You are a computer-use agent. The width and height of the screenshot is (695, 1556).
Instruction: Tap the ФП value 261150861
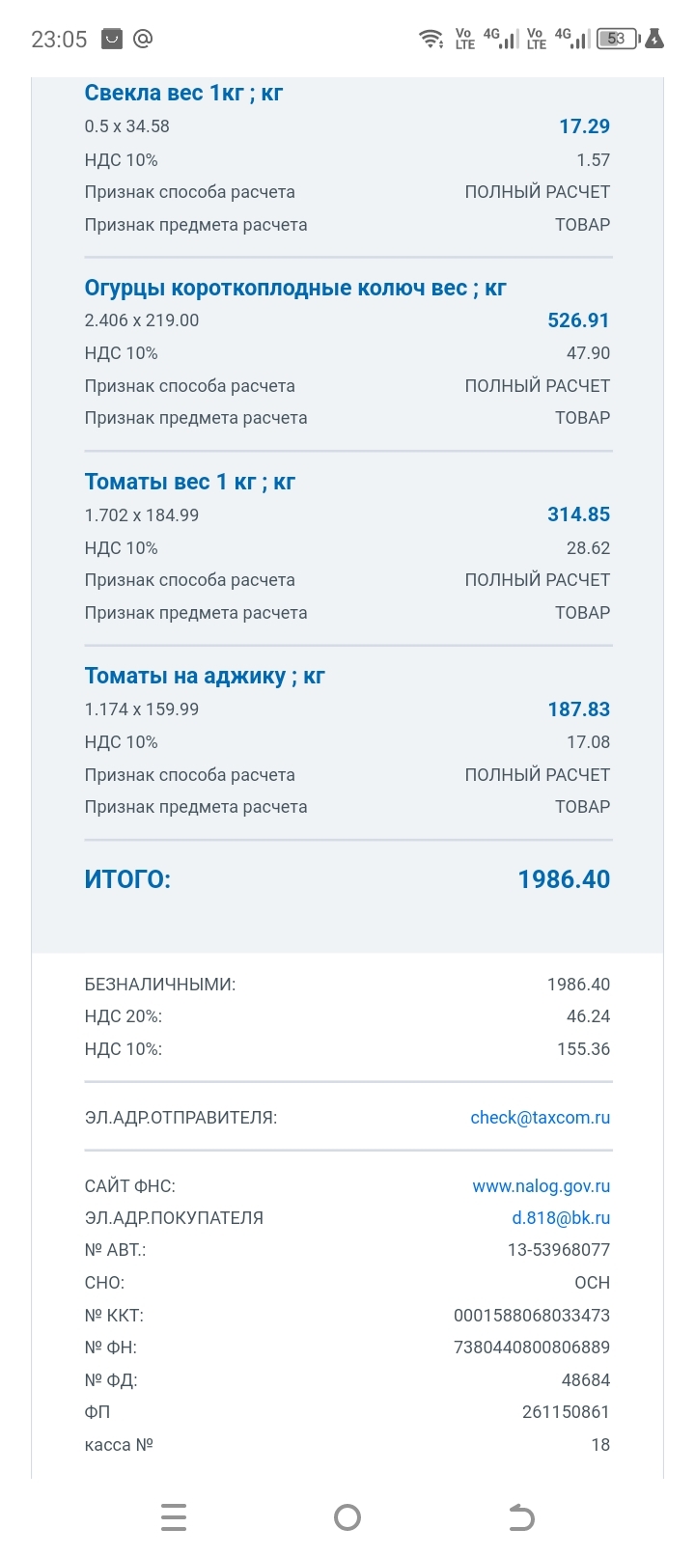(x=566, y=1412)
